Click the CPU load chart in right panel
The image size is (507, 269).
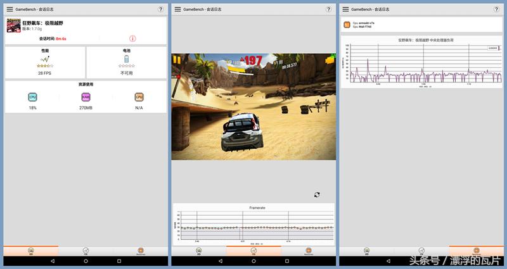click(x=422, y=62)
